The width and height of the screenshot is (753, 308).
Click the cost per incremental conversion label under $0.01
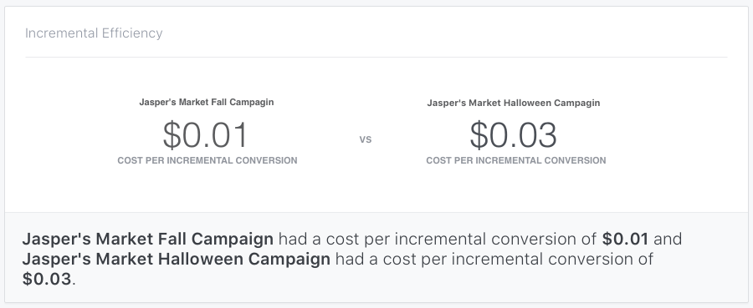[x=207, y=160]
